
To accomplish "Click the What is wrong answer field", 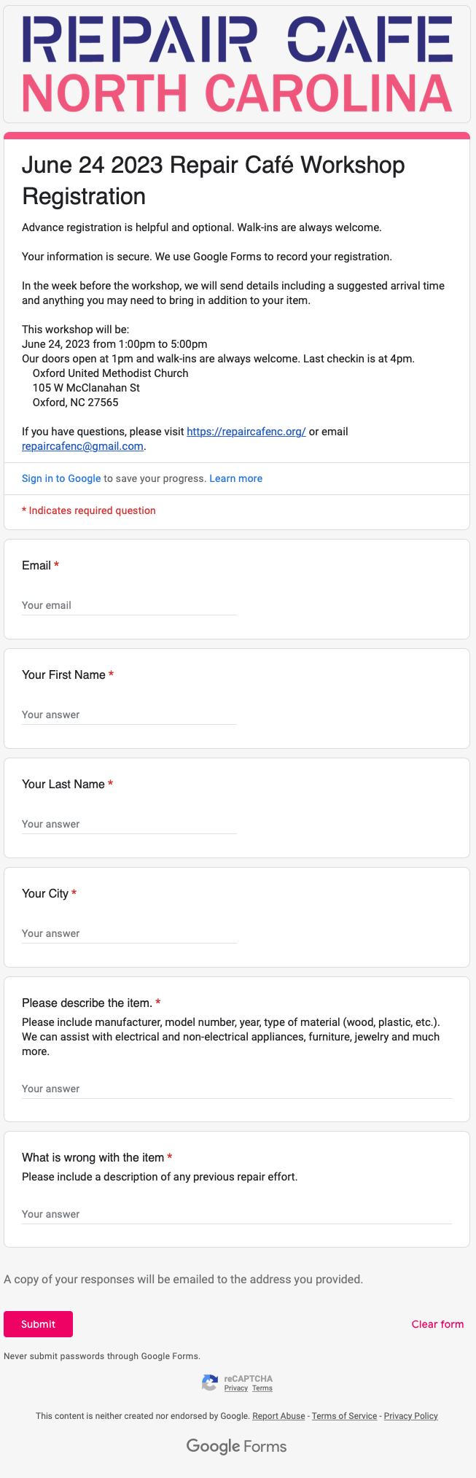I will 237,1214.
